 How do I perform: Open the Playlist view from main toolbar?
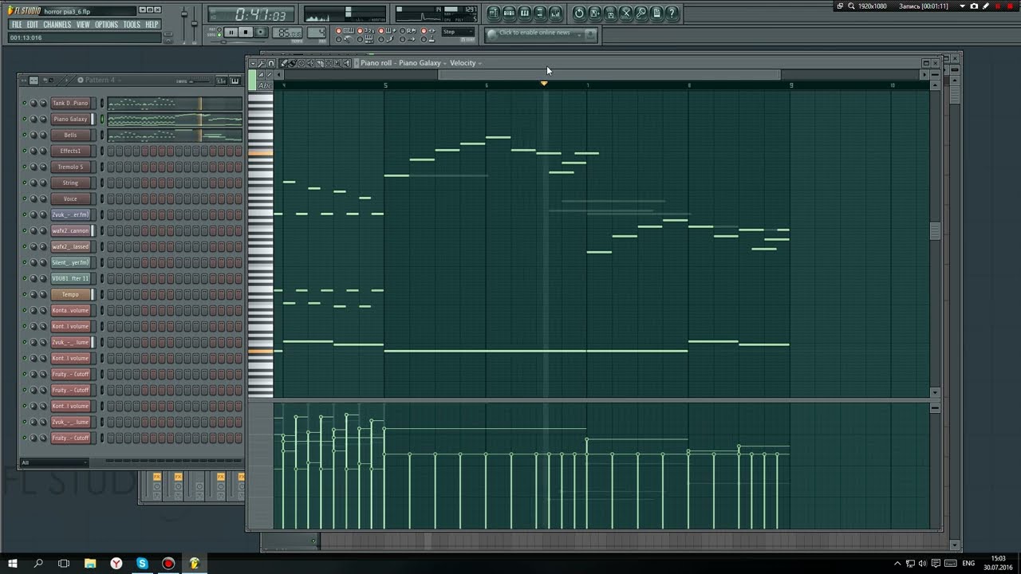(494, 13)
